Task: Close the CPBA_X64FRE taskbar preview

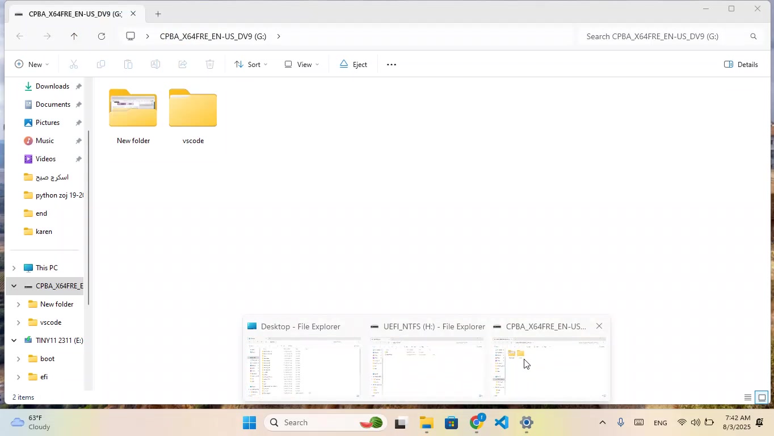Action: click(599, 326)
